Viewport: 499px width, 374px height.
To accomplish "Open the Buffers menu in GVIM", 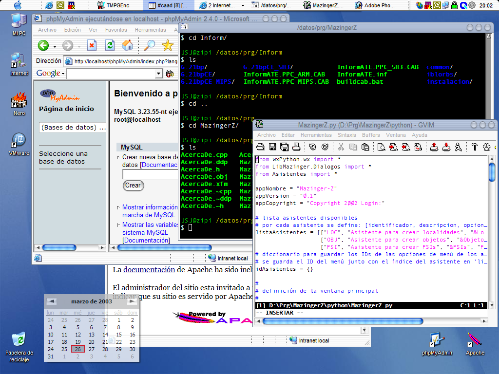I will [371, 135].
